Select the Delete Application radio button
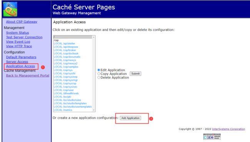Viewport: 250px width, 142px height. [99, 78]
